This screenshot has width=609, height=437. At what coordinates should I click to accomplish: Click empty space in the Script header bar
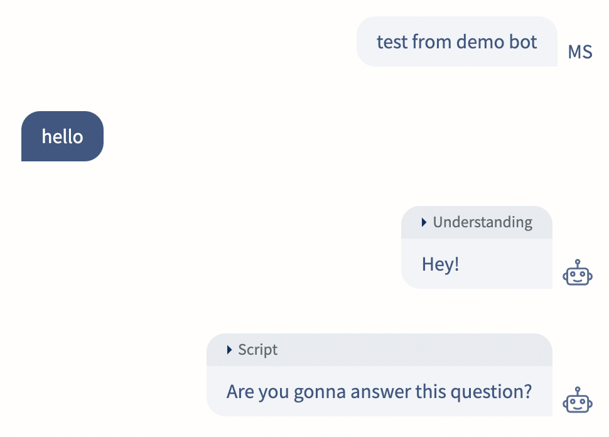pyautogui.click(x=412, y=350)
